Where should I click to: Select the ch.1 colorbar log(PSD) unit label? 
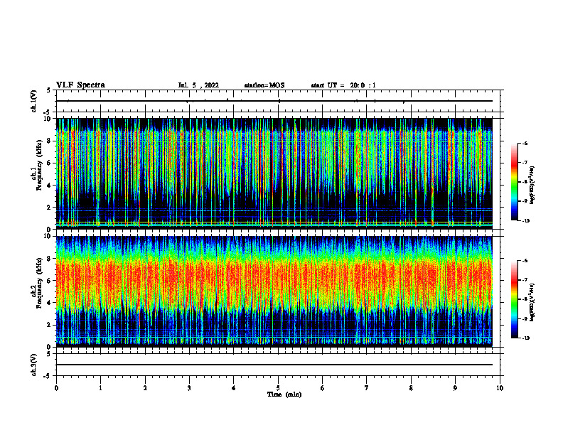[532, 186]
